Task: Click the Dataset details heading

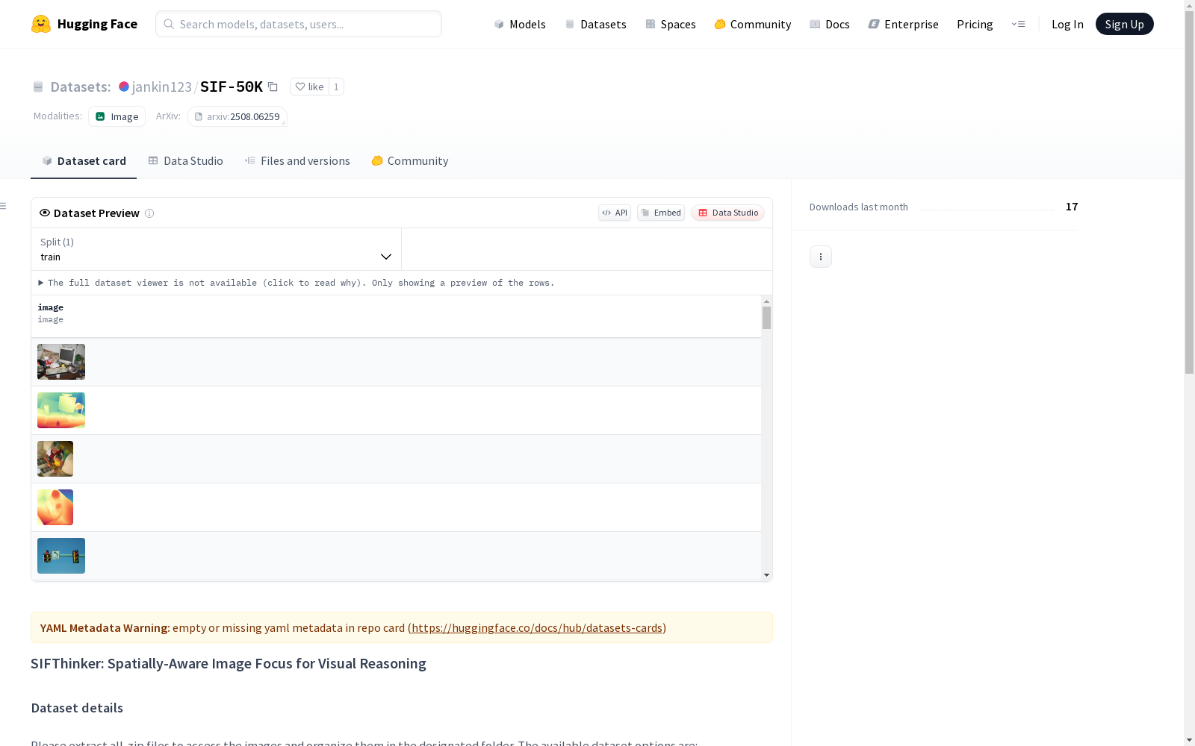Action: coord(77,708)
